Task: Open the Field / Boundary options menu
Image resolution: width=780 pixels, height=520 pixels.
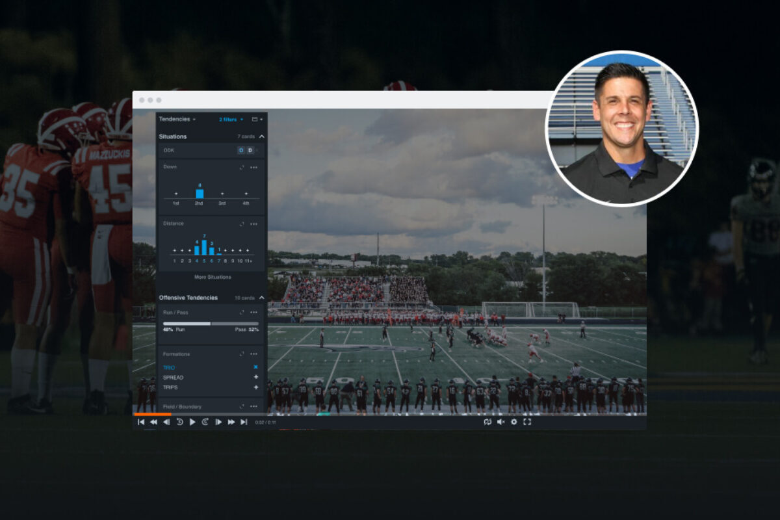Action: 253,405
